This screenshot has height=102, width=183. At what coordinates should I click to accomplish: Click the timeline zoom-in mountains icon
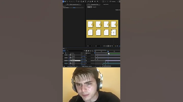tap(102, 66)
